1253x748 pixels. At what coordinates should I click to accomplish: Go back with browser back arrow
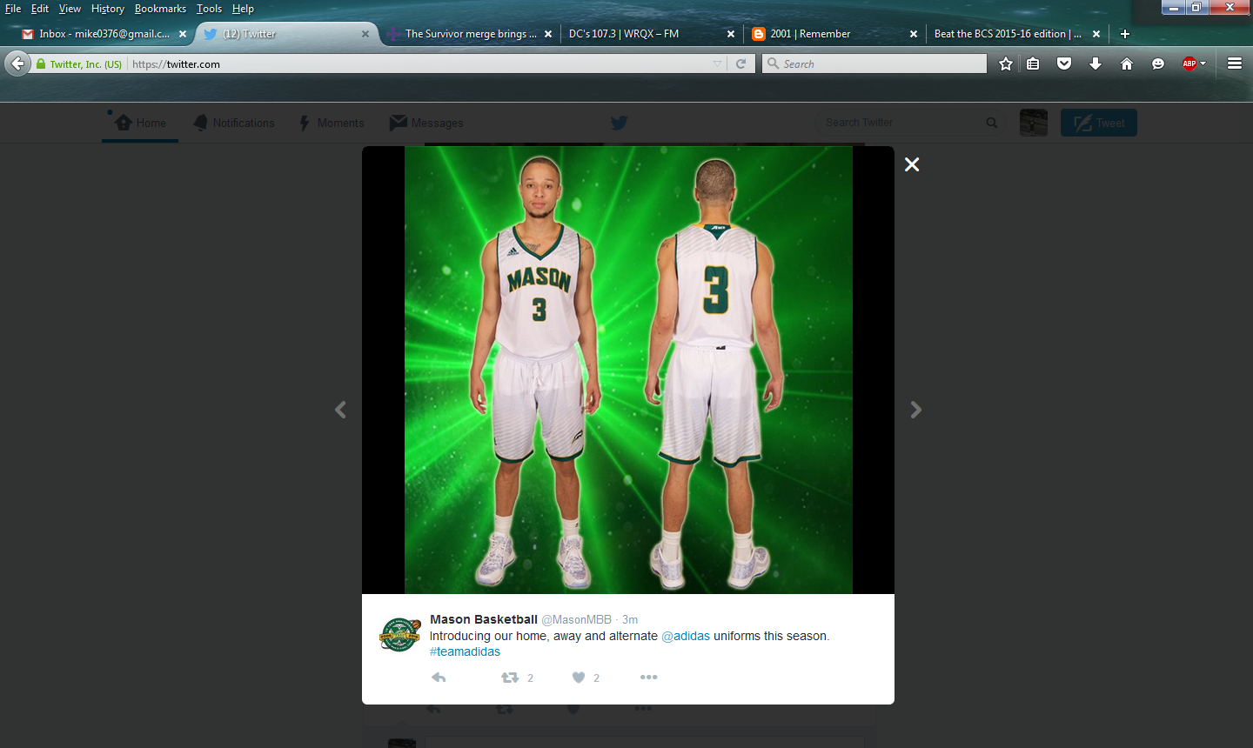coord(17,63)
